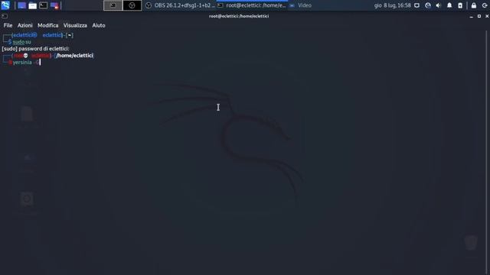Click the lock screen padlock icon
Screen dimensions: 490x275
pyautogui.click(x=474, y=5)
